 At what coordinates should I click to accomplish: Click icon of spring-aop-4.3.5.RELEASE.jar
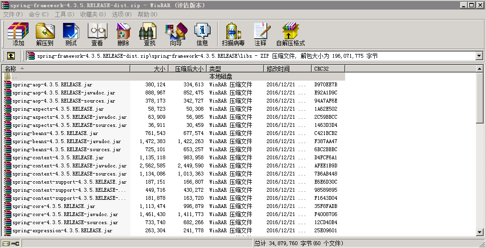point(8,84)
